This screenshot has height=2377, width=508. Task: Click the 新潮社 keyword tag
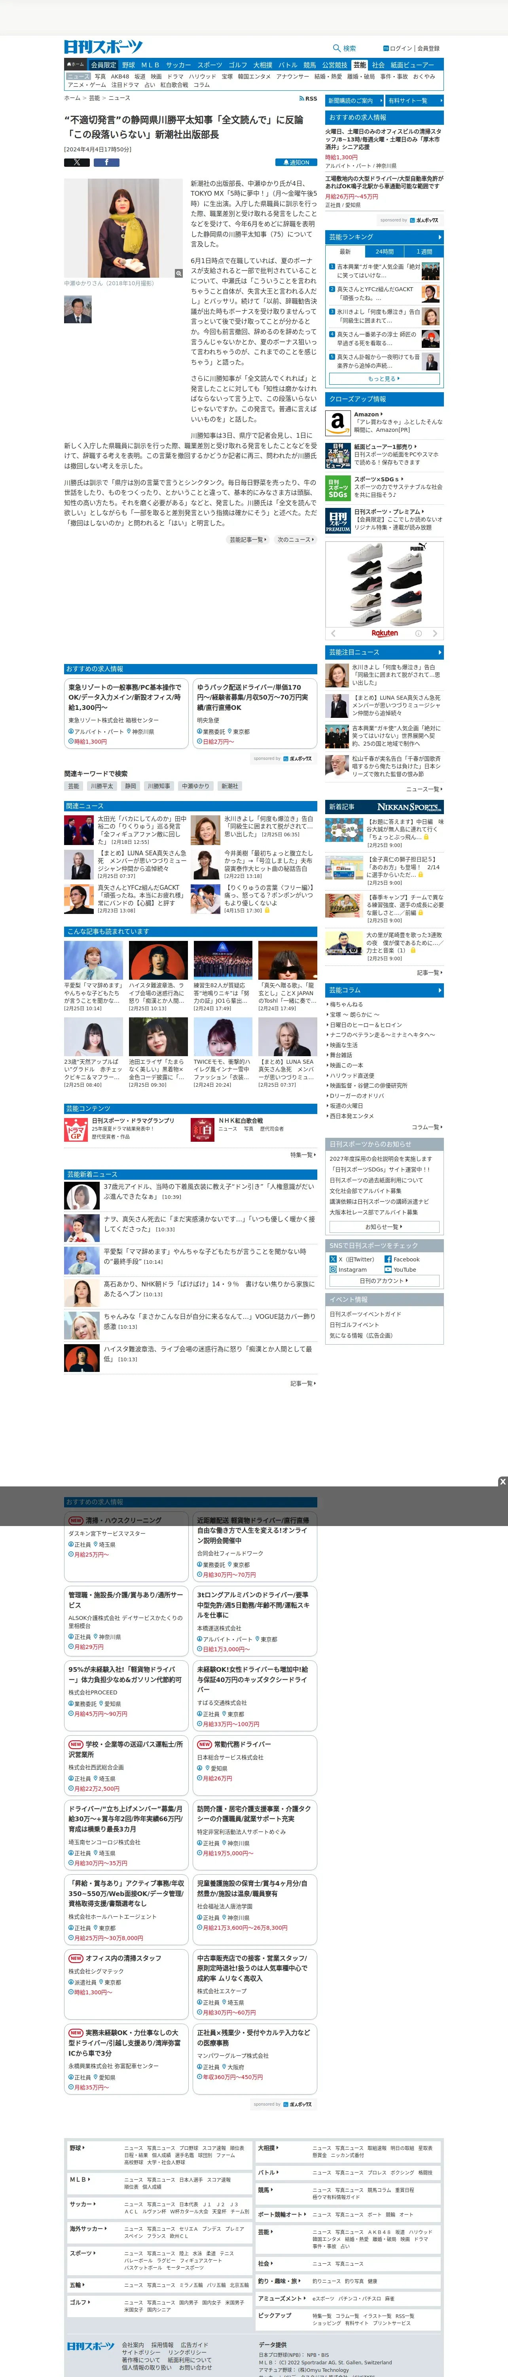[229, 786]
